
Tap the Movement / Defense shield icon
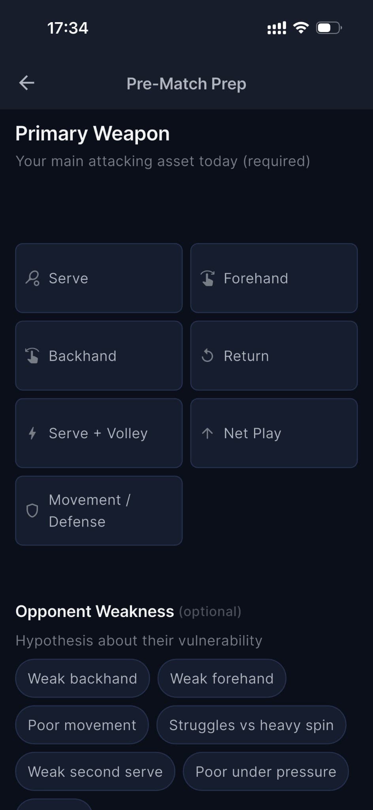click(32, 511)
